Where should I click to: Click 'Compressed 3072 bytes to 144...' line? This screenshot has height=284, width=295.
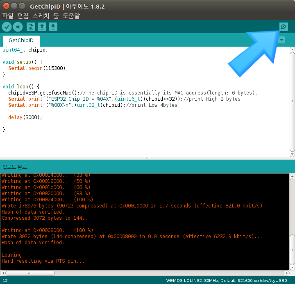tap(46, 218)
